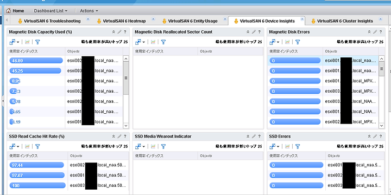The width and height of the screenshot is (391, 195).
Task: Close the VirtualSAN 6 Cluster Insights tab
Action: point(380,18)
